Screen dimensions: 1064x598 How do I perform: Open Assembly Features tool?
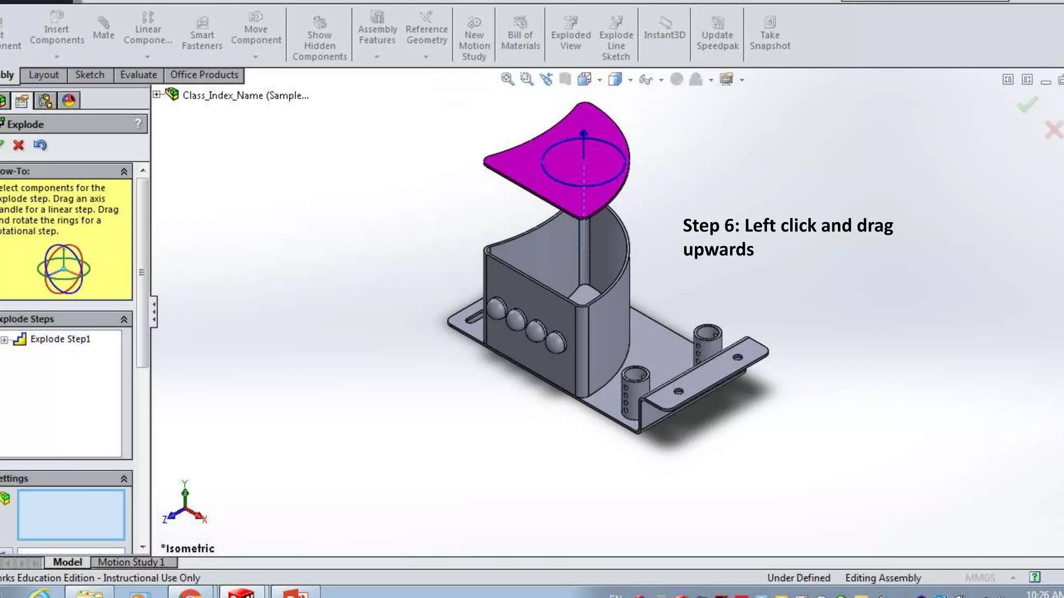377,29
